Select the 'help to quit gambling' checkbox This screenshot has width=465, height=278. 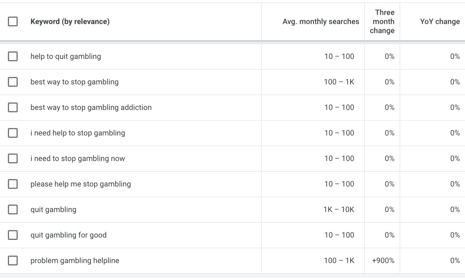[13, 57]
